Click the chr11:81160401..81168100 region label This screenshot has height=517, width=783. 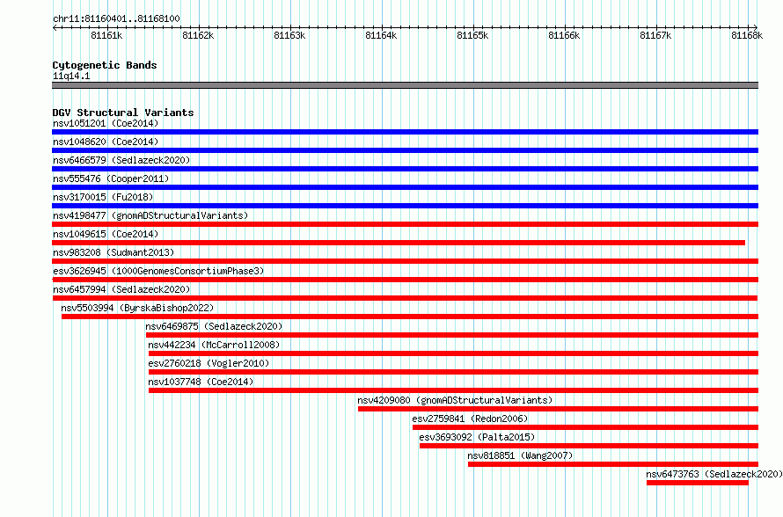coord(116,19)
